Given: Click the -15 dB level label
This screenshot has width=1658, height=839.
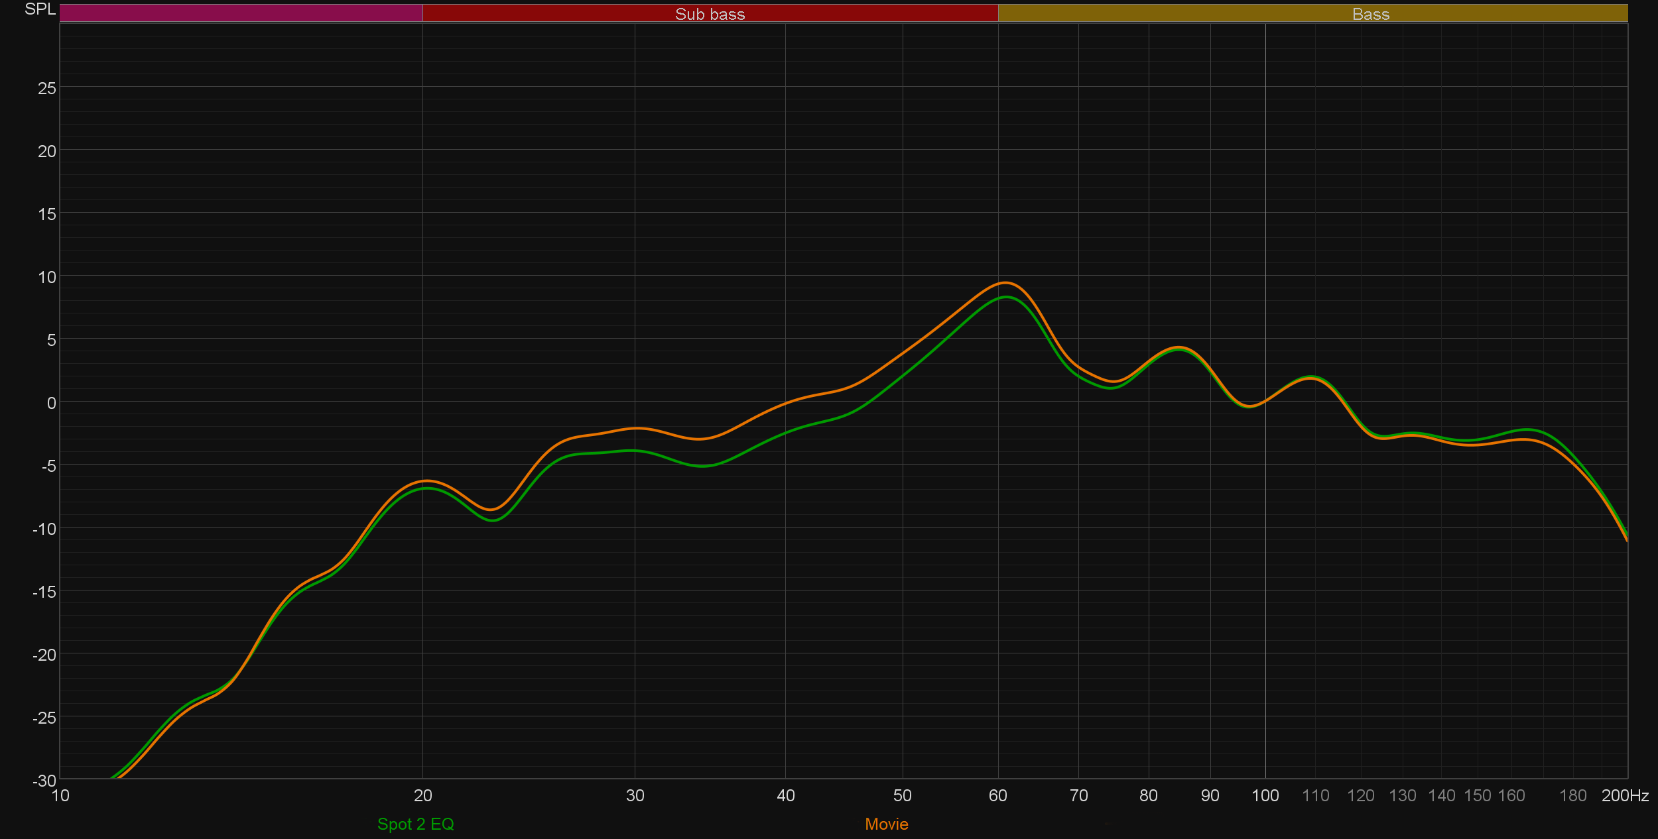Looking at the screenshot, I should (44, 592).
